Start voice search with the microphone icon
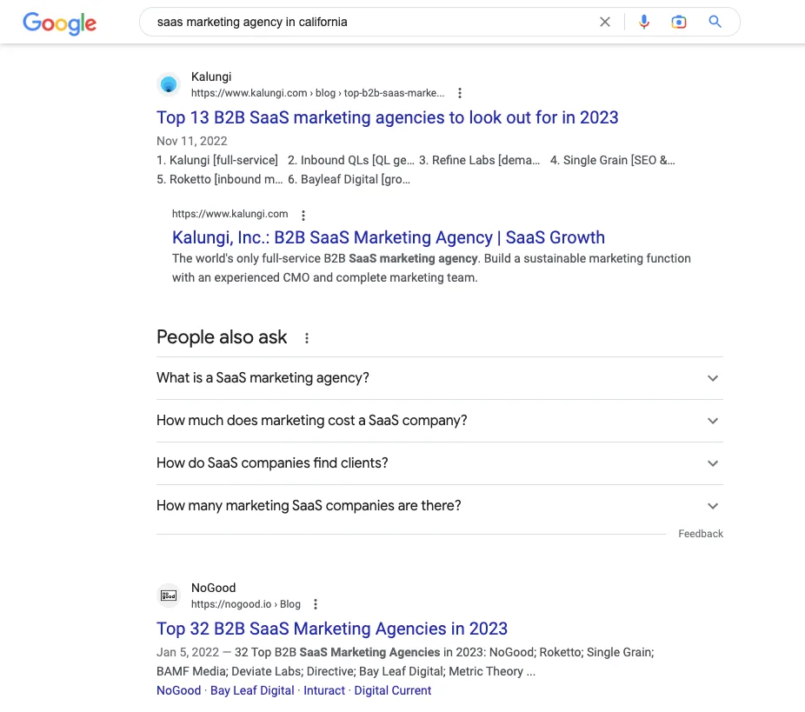805x712 pixels. pos(644,22)
